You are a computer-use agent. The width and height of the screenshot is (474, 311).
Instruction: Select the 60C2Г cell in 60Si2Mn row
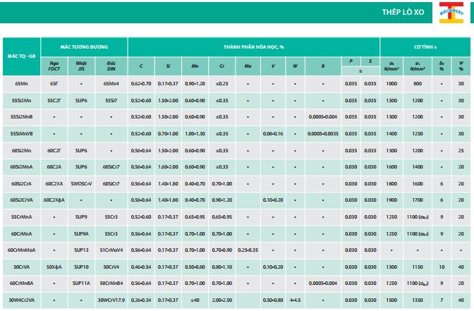click(54, 150)
